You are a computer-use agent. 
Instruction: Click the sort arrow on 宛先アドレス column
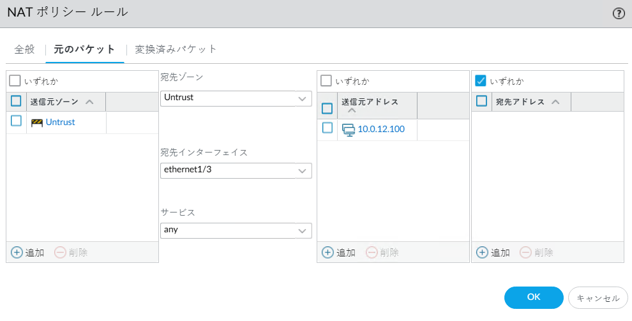click(x=555, y=101)
